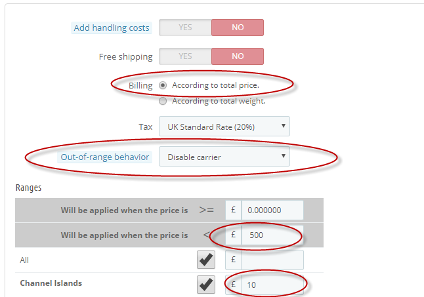Click the All zones price field
This screenshot has height=297, width=424.
(272, 260)
